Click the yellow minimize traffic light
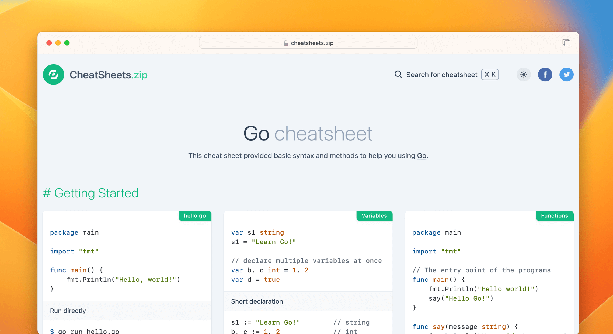 point(58,43)
